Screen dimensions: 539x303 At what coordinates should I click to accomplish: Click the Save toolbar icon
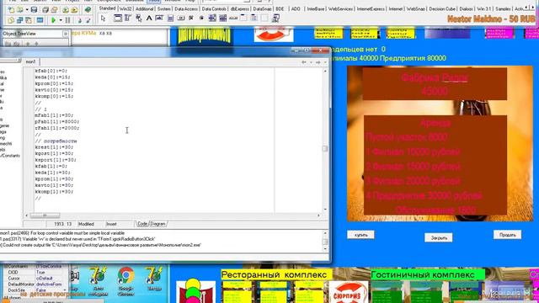pos(34,9)
